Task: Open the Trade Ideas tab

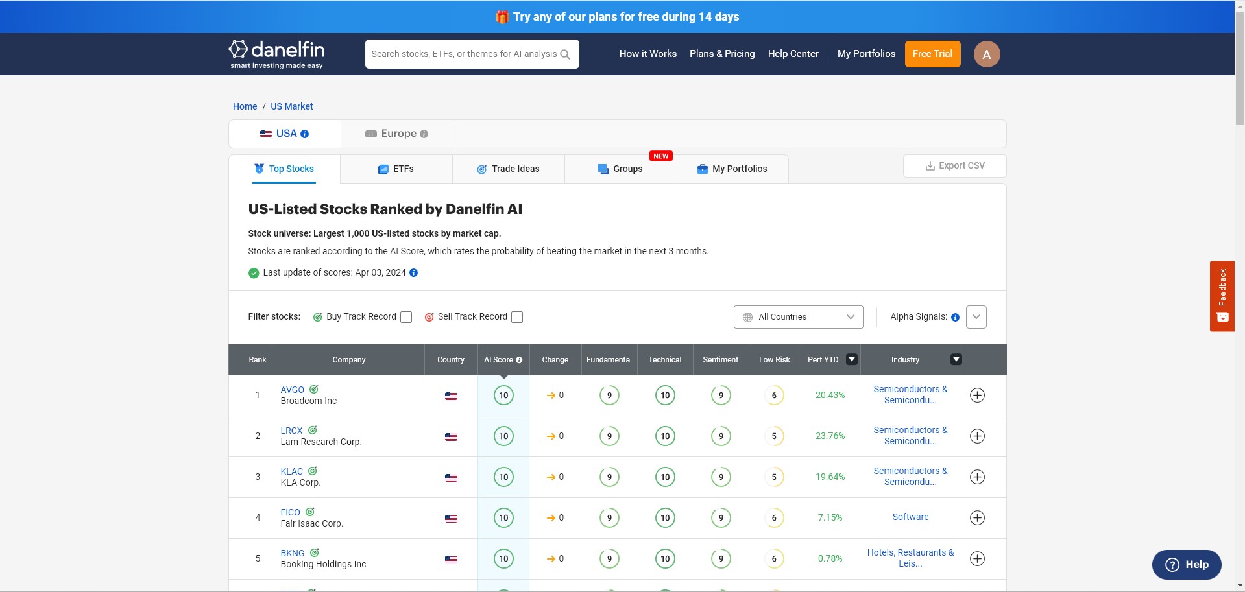Action: (509, 169)
